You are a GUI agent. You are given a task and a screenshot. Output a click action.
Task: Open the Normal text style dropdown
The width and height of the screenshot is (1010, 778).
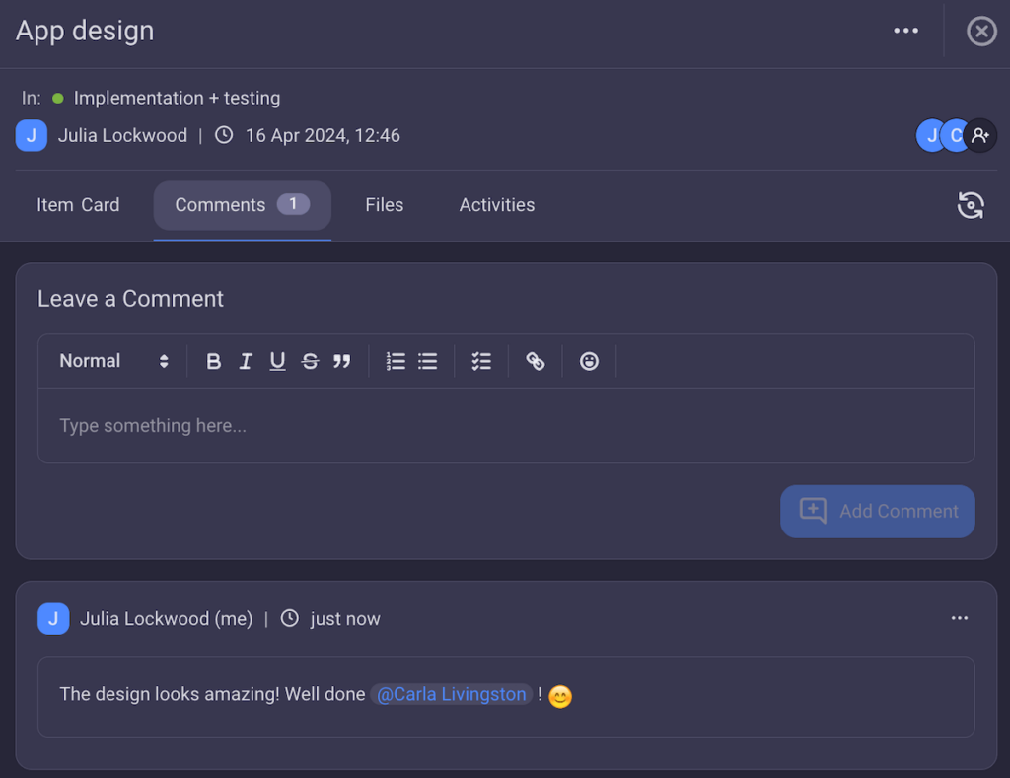coord(112,361)
